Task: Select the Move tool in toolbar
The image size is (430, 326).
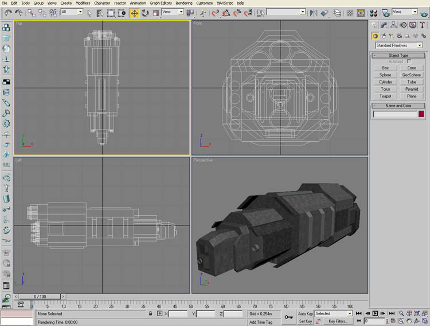Action: (x=134, y=13)
